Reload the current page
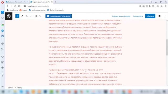 [x=15, y=6]
